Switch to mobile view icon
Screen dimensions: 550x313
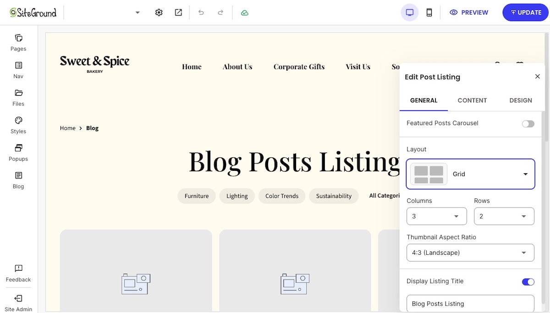[x=429, y=12]
